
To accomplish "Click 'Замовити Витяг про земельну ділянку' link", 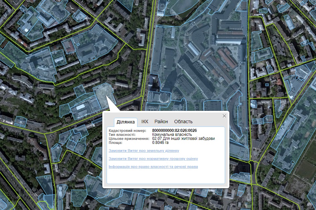I will [144, 151].
